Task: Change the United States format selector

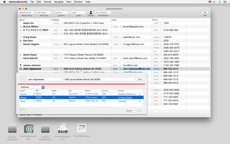Action: [x=130, y=98]
